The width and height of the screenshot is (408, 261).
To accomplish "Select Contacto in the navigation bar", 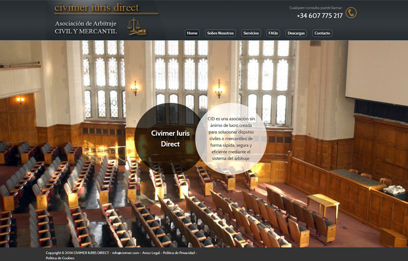I will click(322, 33).
